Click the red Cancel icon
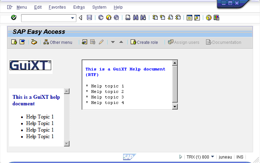The width and height of the screenshot is (260, 163). click(117, 18)
